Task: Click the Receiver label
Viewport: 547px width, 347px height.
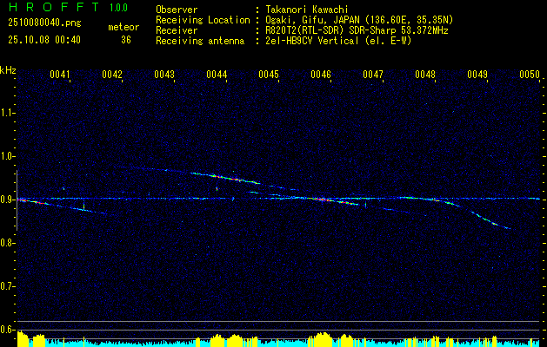Action: click(177, 30)
